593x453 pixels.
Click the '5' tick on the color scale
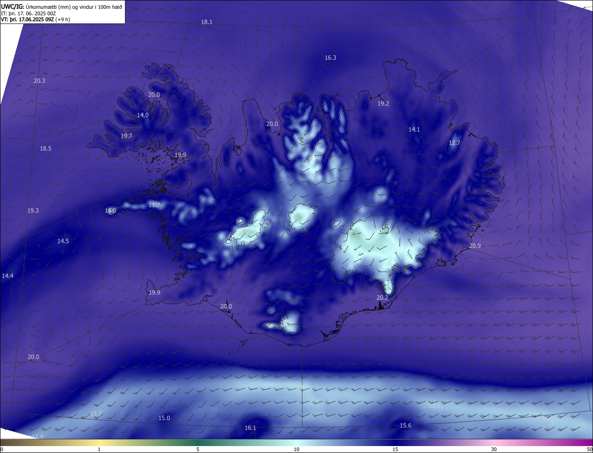click(198, 449)
